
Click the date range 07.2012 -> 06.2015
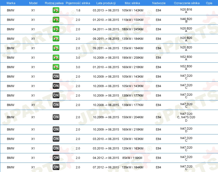106,167
